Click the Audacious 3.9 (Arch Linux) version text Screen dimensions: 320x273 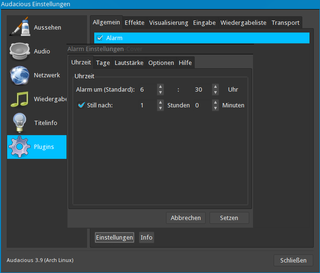coord(40,260)
